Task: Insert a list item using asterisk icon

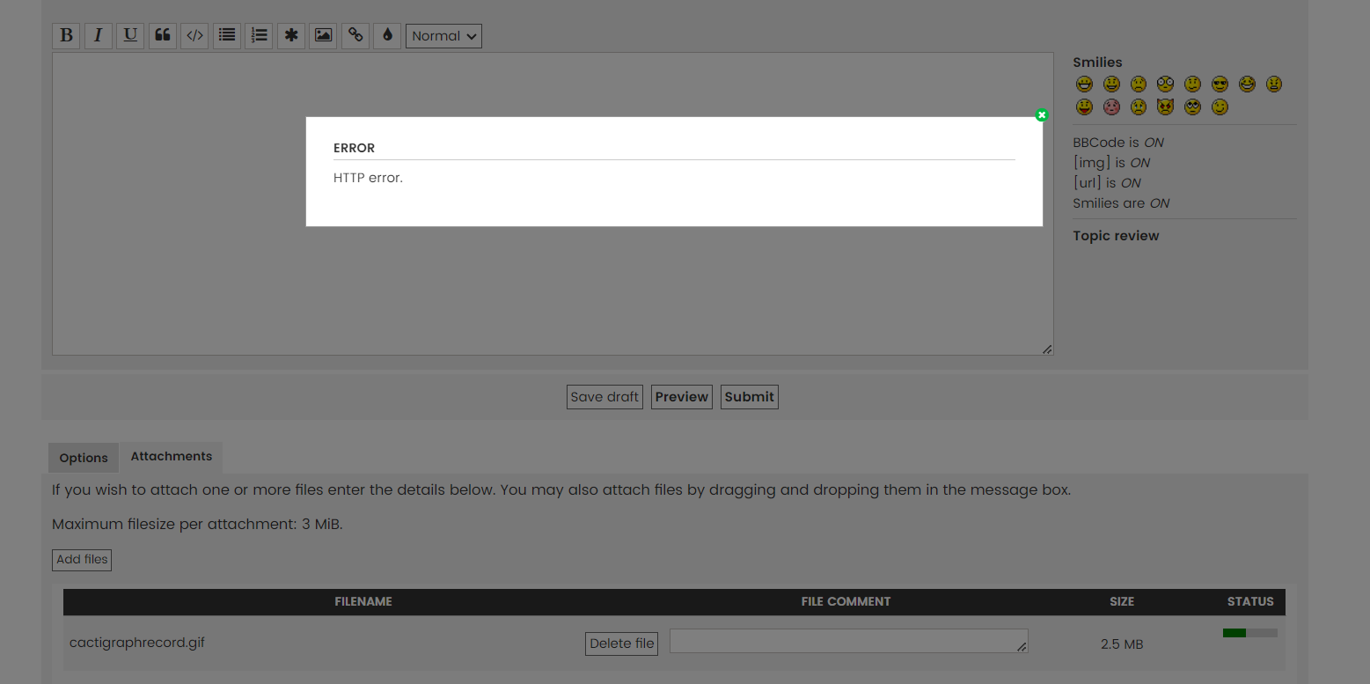Action: [291, 36]
